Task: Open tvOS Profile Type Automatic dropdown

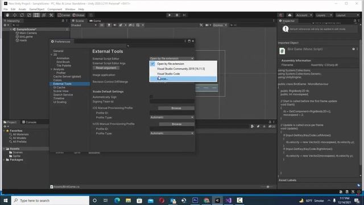Action: click(x=172, y=133)
